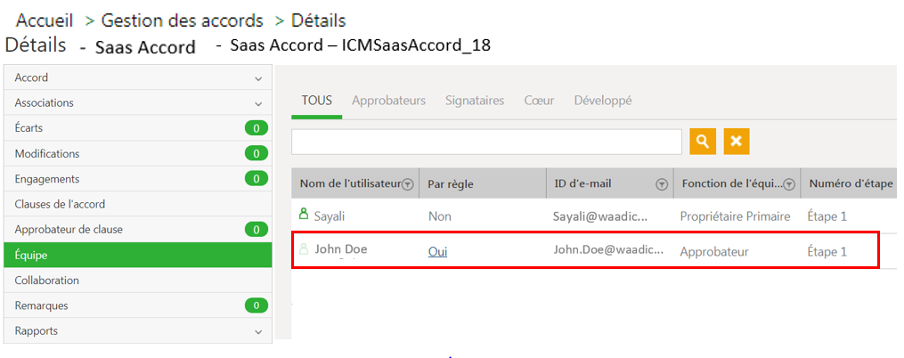Click the team search input field
904x358 pixels.
click(486, 142)
